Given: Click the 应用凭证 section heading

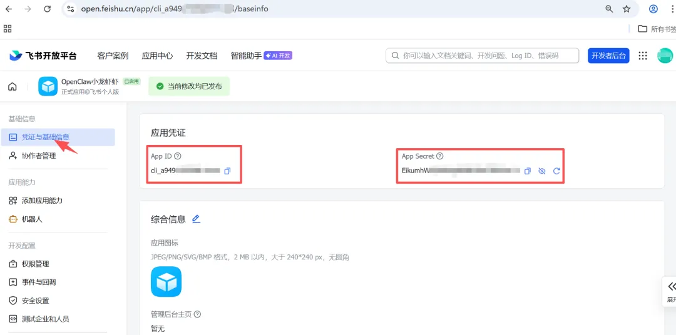Looking at the screenshot, I should pyautogui.click(x=168, y=132).
